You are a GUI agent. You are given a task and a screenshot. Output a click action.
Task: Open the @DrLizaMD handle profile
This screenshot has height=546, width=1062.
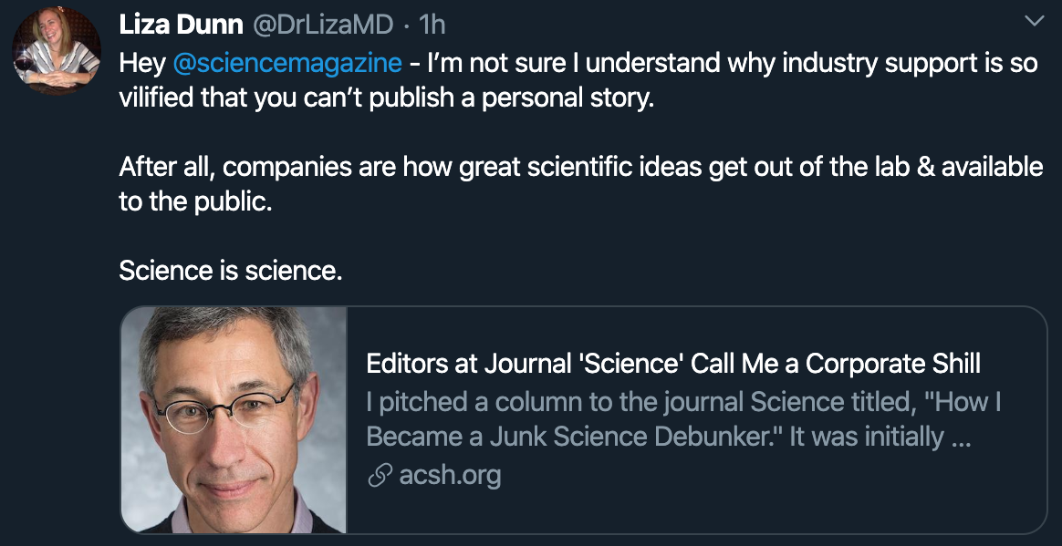321,25
